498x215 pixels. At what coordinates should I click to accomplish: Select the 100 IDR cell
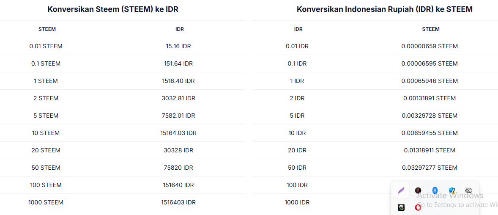(x=297, y=185)
